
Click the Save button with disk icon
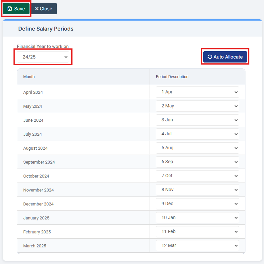click(x=16, y=9)
